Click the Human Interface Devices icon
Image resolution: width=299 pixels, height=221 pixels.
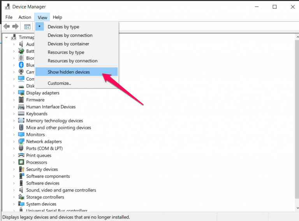coord(21,107)
